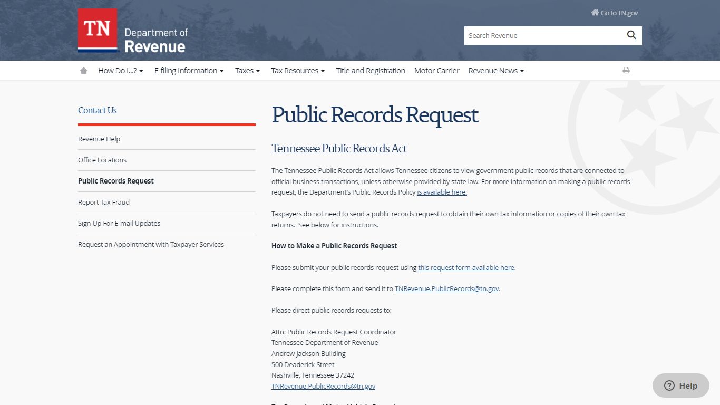Click the print page icon

626,70
